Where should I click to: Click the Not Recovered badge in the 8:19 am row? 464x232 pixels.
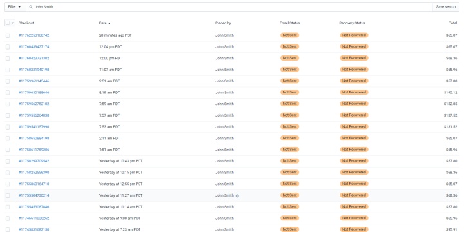point(354,92)
